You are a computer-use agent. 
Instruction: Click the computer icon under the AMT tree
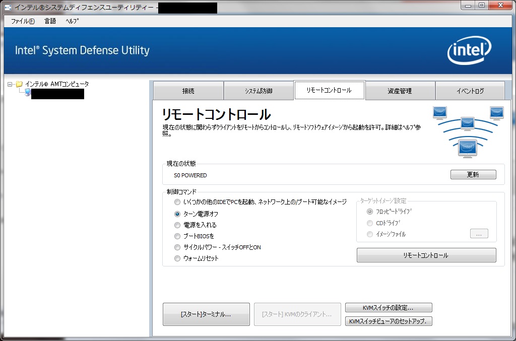pos(26,93)
